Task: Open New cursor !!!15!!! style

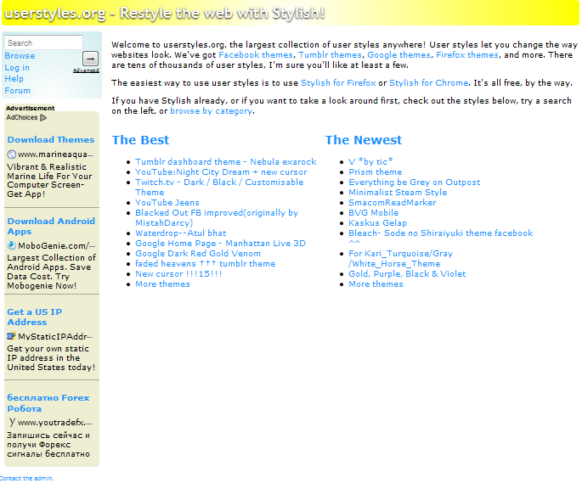Action: click(178, 274)
